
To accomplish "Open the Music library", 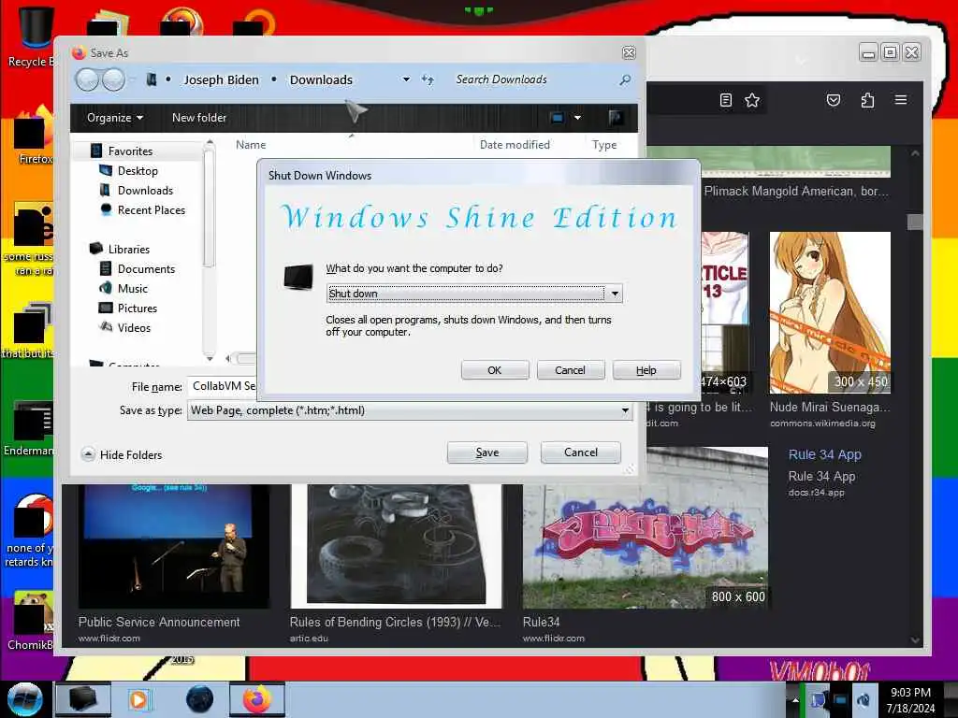I will point(132,289).
